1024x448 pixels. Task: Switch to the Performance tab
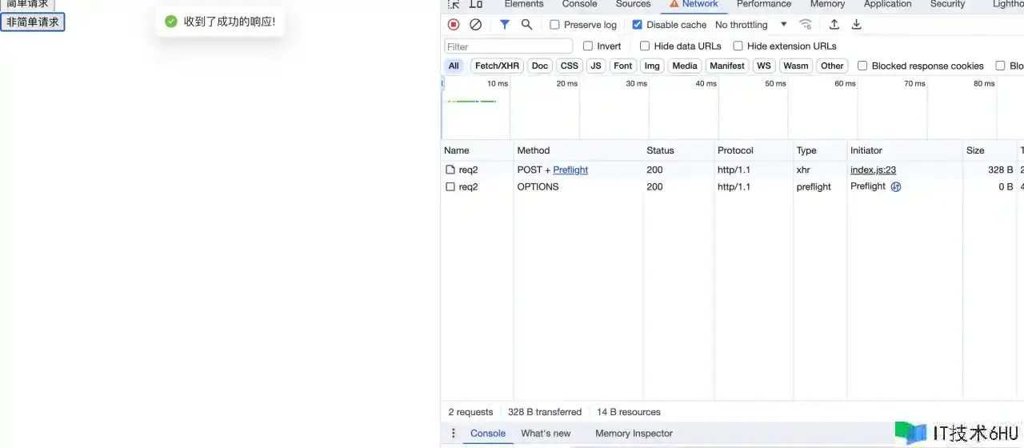[x=763, y=4]
